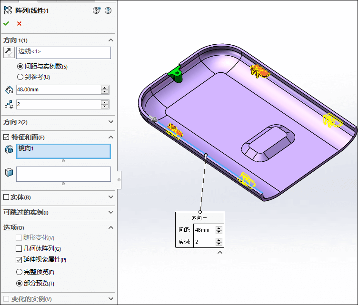358x305 pixels.
Task: Expand the 方向 2 section
Action: point(111,122)
